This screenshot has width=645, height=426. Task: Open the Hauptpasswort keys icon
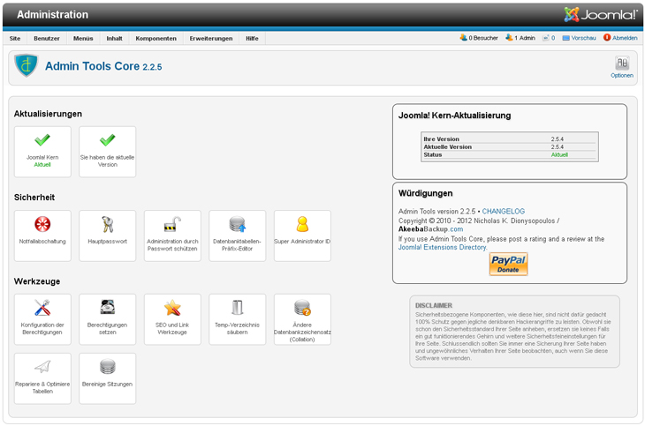tap(108, 235)
